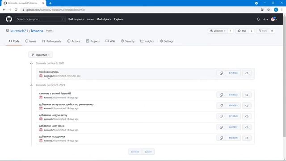The width and height of the screenshot is (286, 161).
Task: Open Pull requests in the top navigation
Action: [x=76, y=19]
